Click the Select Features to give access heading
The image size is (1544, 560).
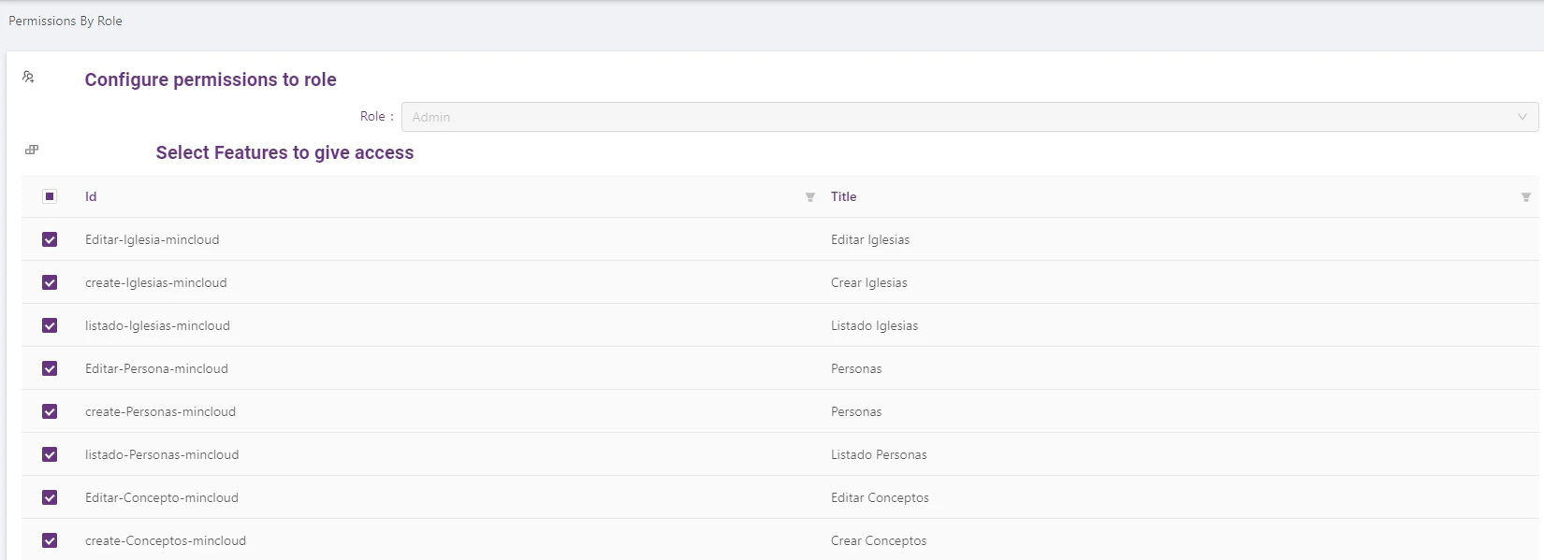[284, 152]
